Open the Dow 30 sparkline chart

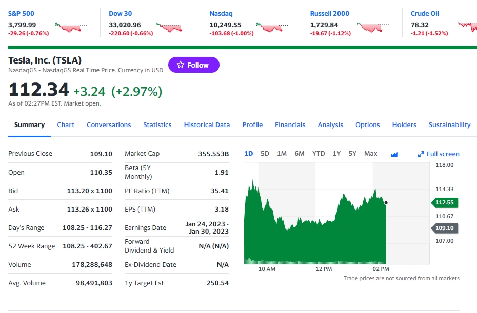171,27
